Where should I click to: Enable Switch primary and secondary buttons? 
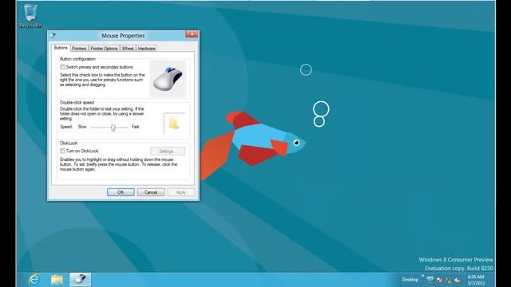click(x=62, y=67)
